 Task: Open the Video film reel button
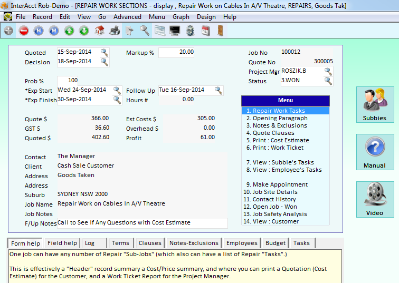pos(375,199)
